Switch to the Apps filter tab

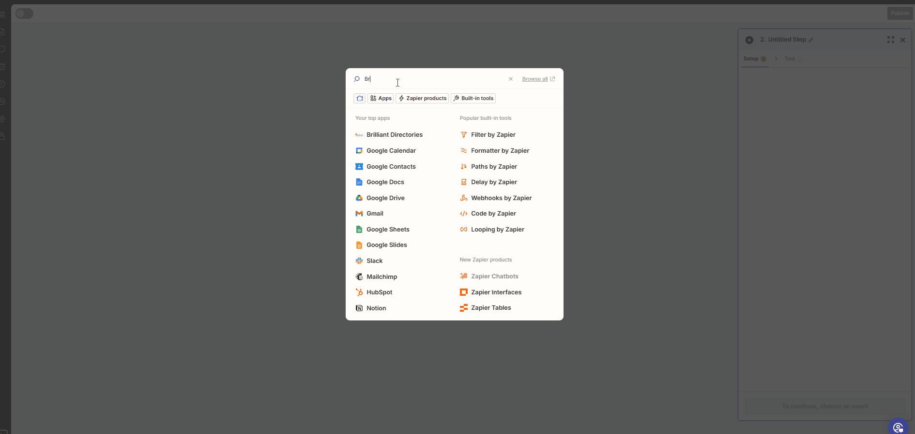381,98
